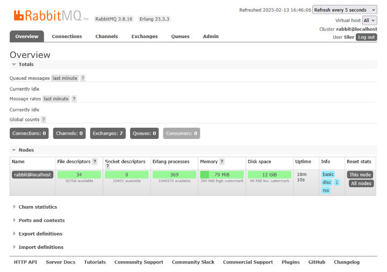387x272 pixels.
Task: Click Connections: 0 count button
Action: click(x=29, y=133)
